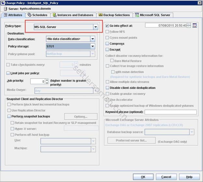Click the Cancel button
Viewport: 203px width, 182px height.
[x=166, y=177]
